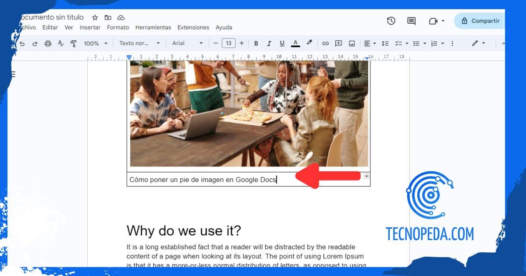Open the text alignment dropdown
526x276 pixels.
(x=370, y=43)
